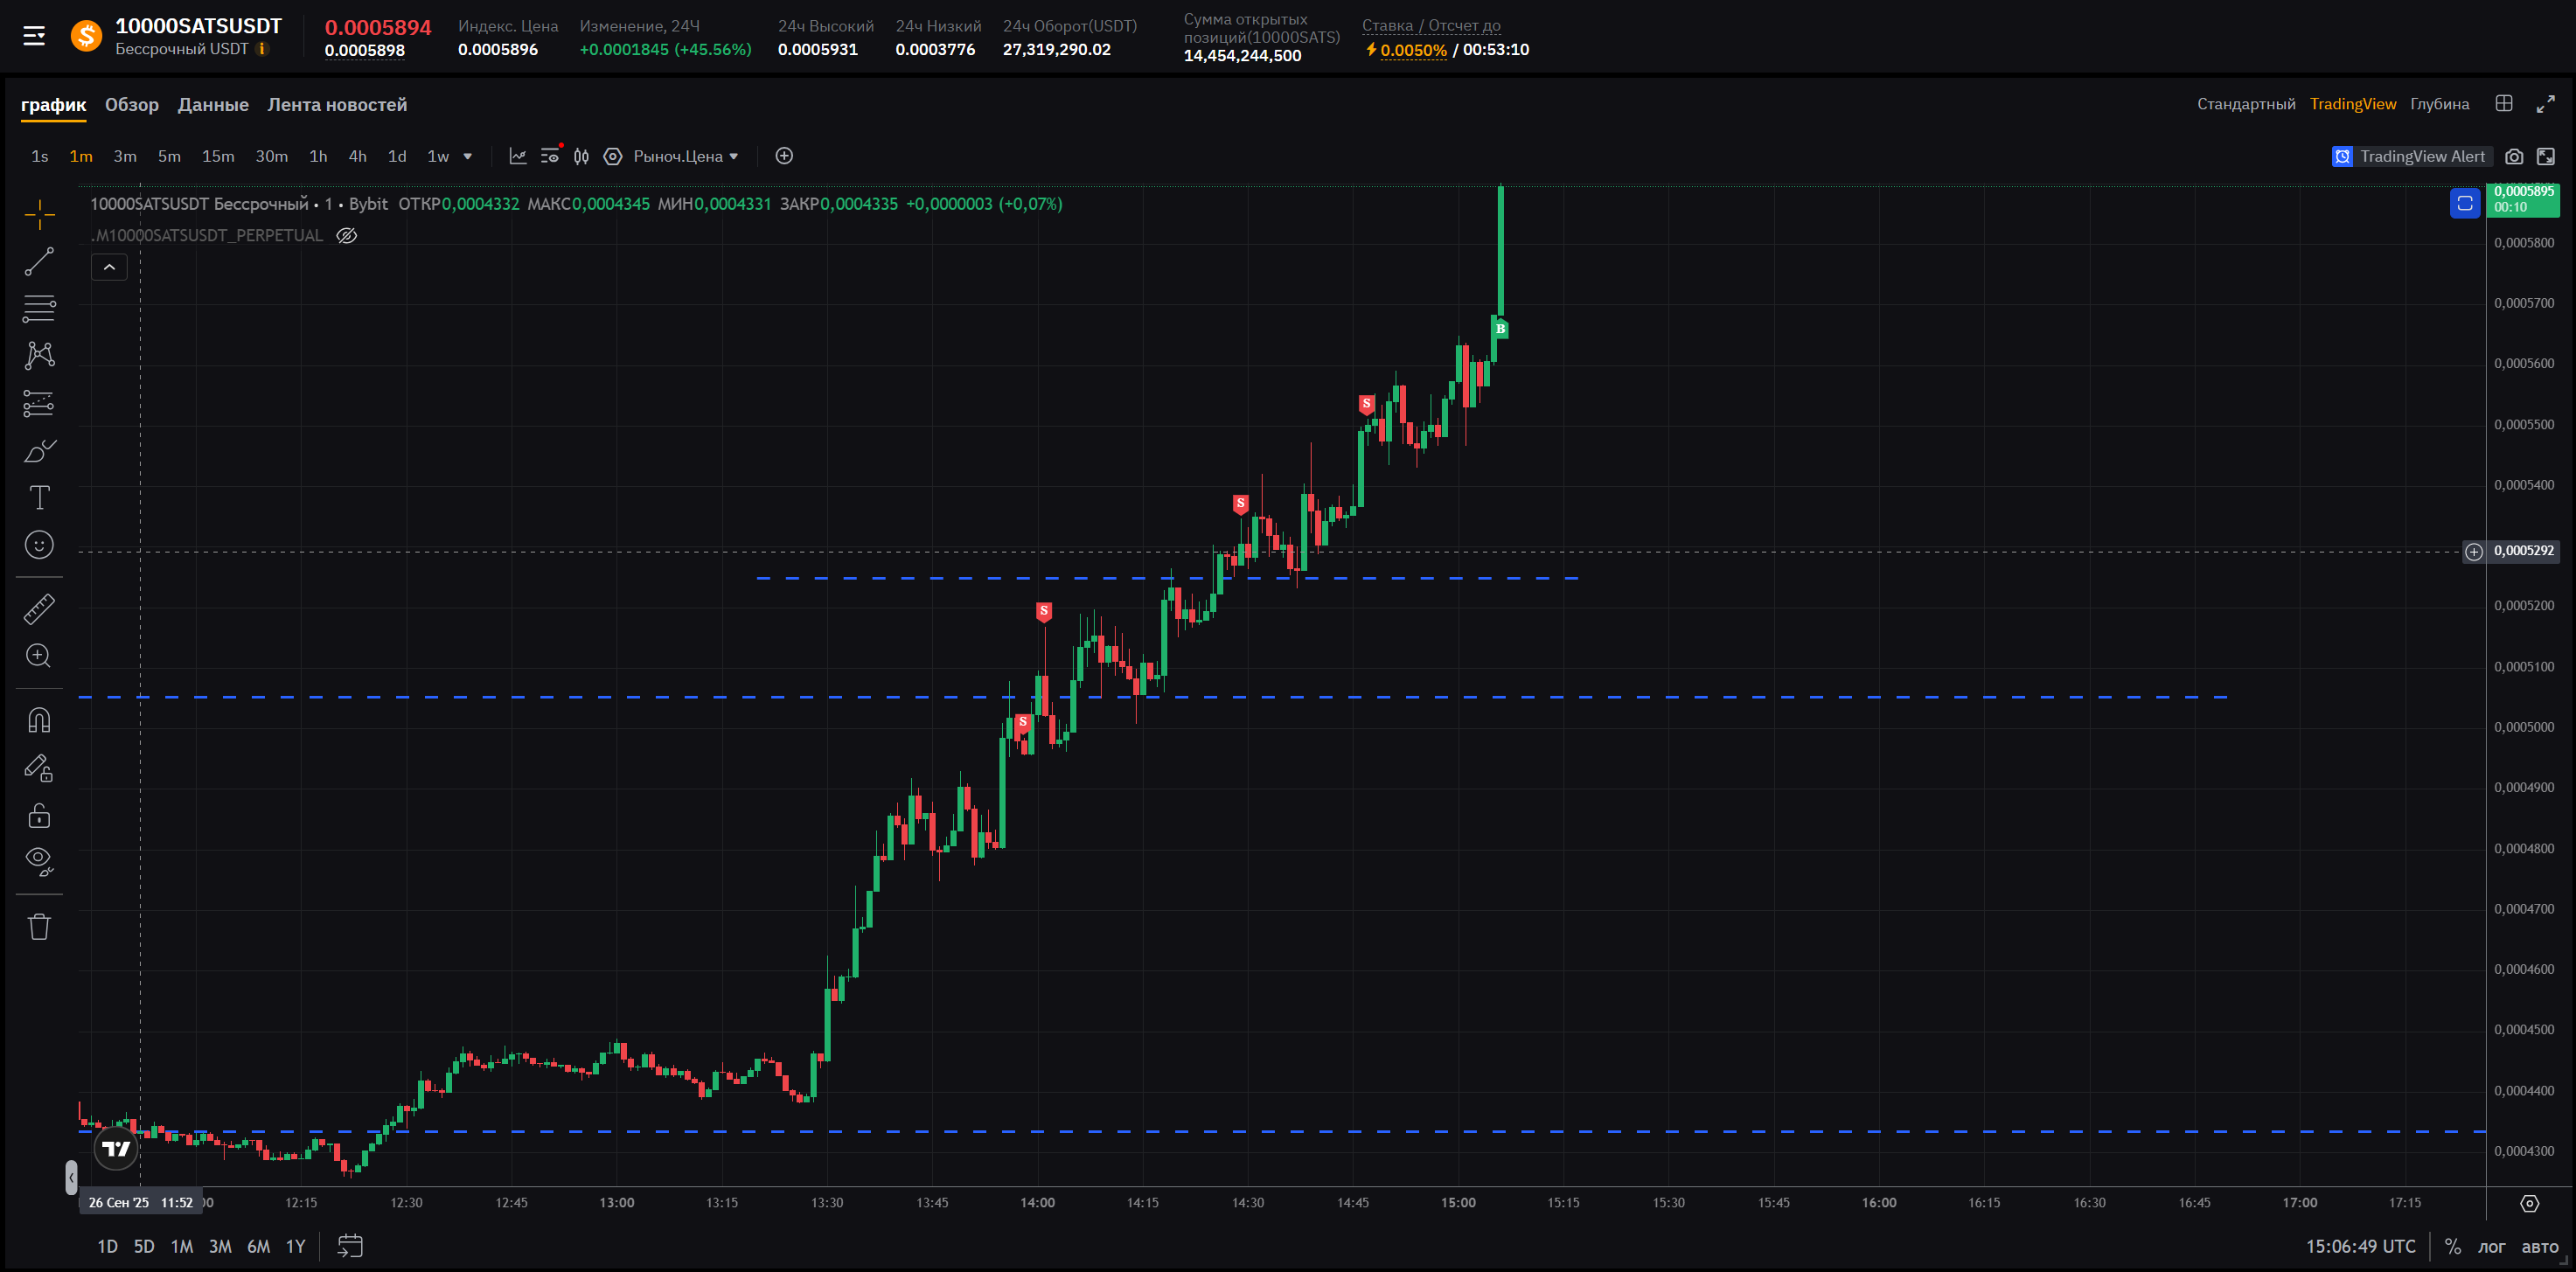Image resolution: width=2576 pixels, height=1272 pixels.
Task: Toggle the lock all drawings icon
Action: 39,816
